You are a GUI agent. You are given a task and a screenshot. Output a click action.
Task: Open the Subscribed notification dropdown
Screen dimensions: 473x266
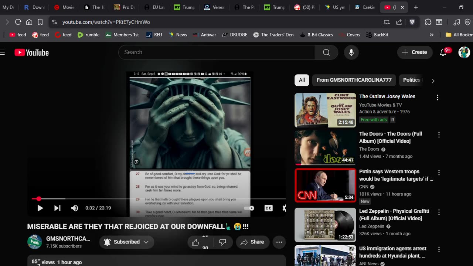[x=127, y=242]
